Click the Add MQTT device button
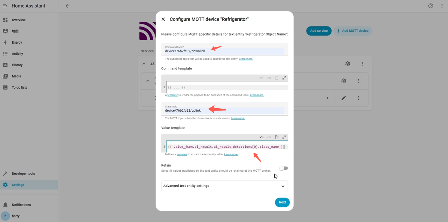Screen dimensions: 448x222 click(x=353, y=31)
